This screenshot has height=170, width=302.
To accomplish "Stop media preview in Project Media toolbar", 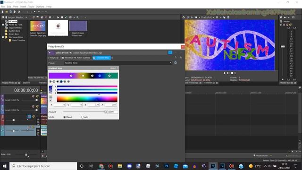I will click(62, 17).
